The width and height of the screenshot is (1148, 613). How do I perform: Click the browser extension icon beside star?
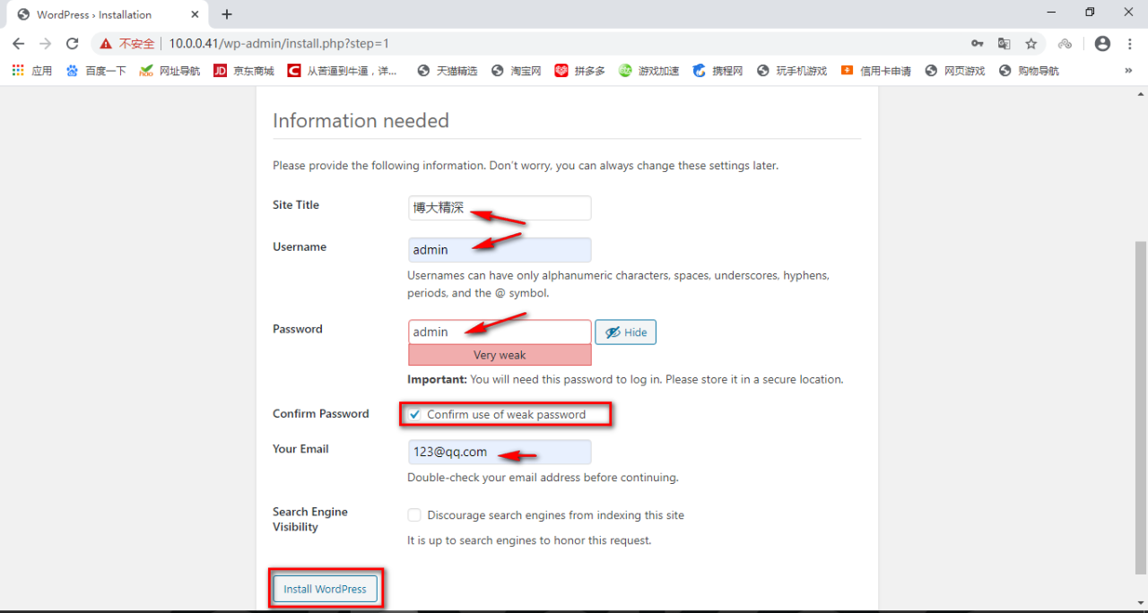[1065, 43]
